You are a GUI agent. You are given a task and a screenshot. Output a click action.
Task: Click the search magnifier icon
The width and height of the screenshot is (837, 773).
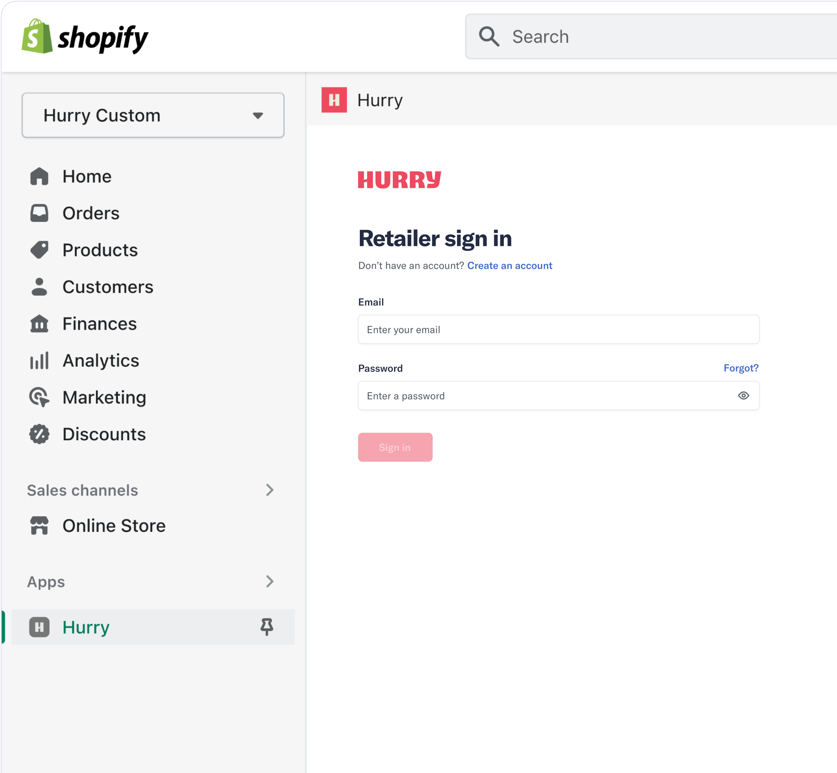point(489,36)
